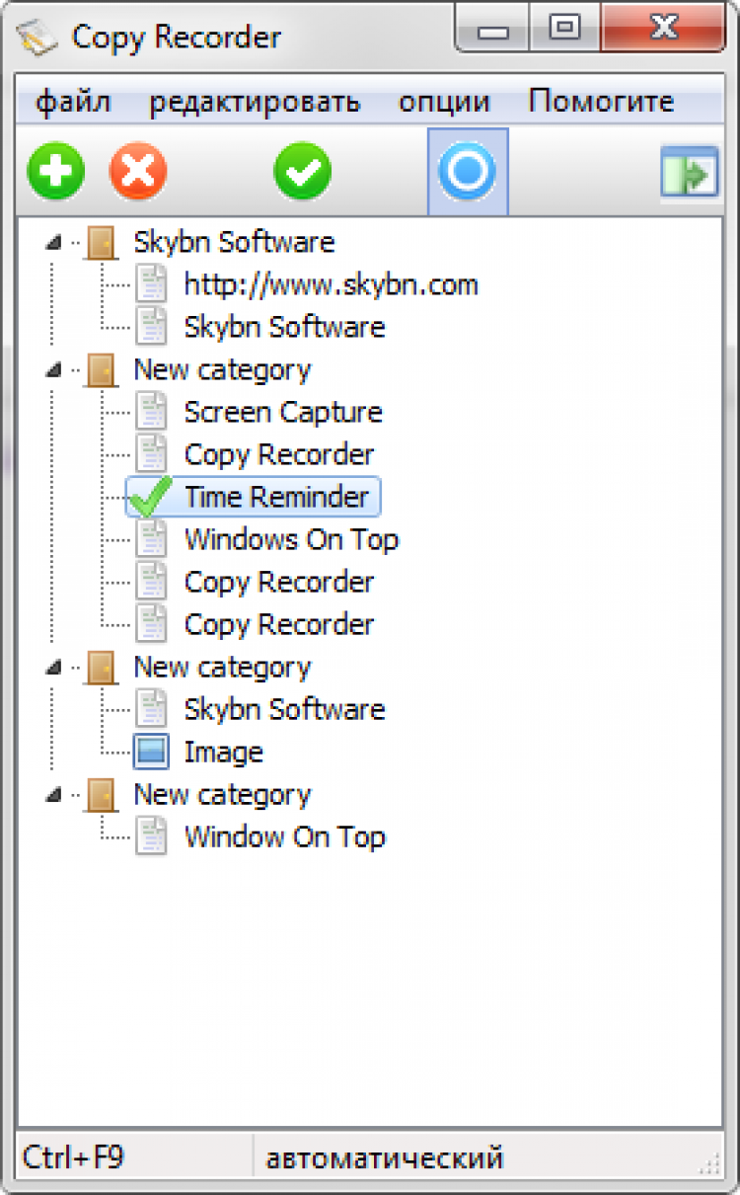Maximize the Copy Recorder window
The width and height of the screenshot is (740, 1195).
pyautogui.click(x=564, y=30)
